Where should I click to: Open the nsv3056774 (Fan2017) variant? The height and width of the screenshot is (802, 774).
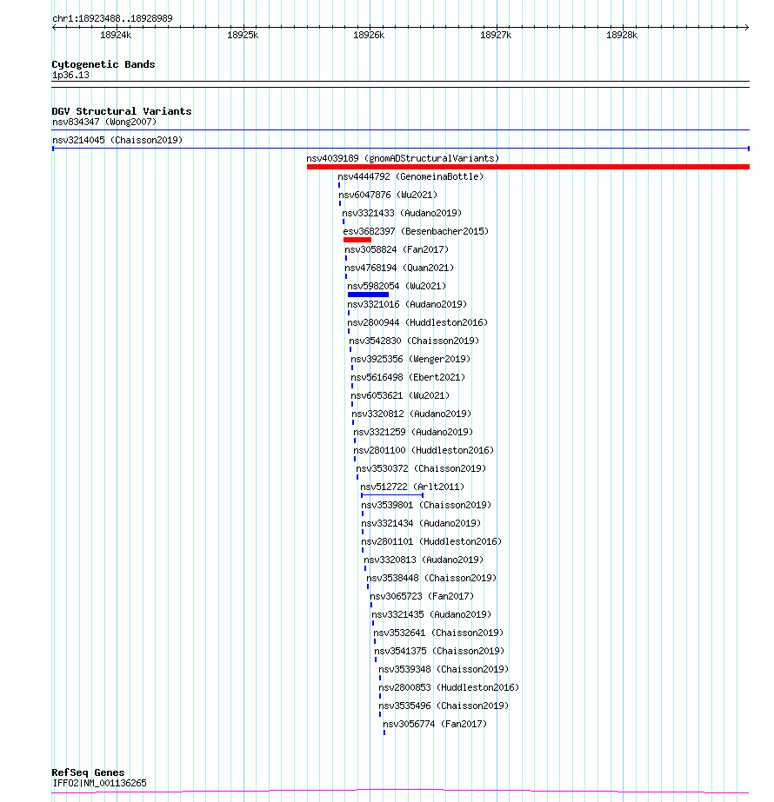click(x=435, y=724)
